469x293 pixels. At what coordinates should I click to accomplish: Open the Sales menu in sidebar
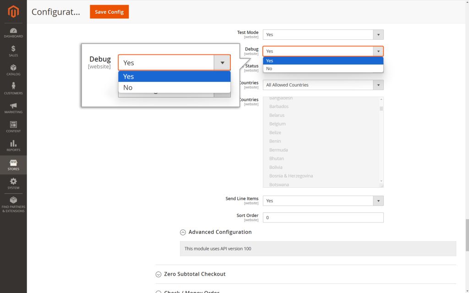point(13,51)
